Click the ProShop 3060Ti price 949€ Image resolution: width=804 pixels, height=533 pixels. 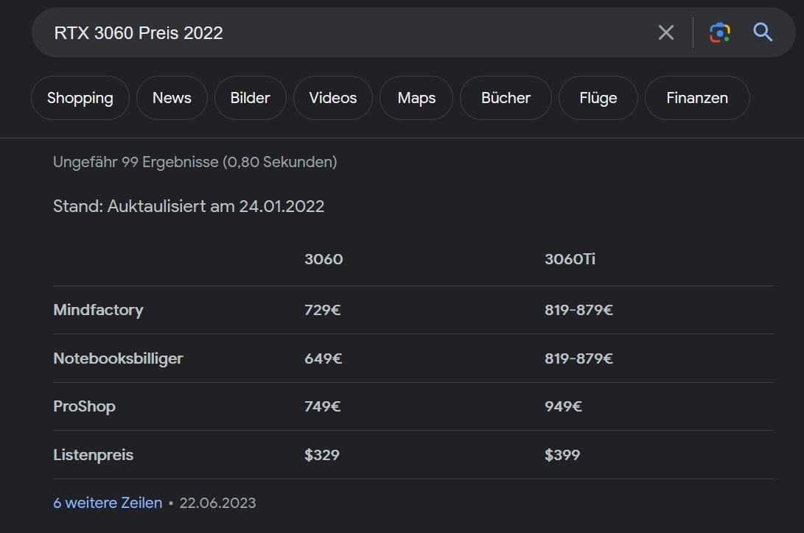[563, 406]
